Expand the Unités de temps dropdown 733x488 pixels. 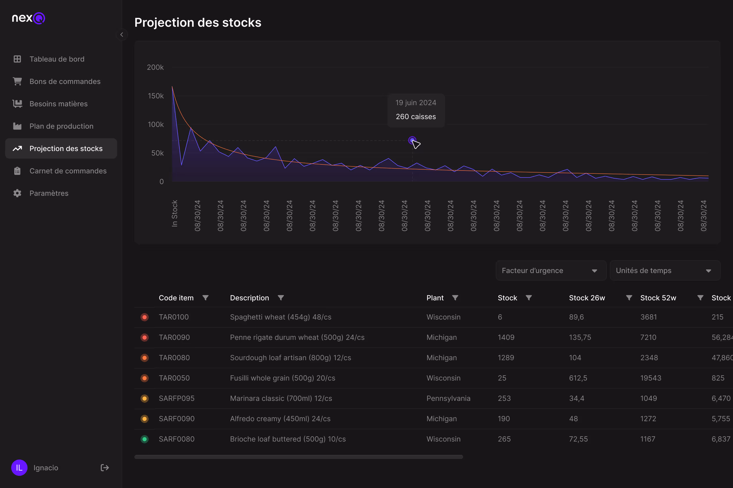(665, 270)
